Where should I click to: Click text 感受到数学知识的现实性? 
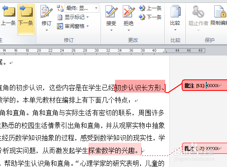click(116, 138)
